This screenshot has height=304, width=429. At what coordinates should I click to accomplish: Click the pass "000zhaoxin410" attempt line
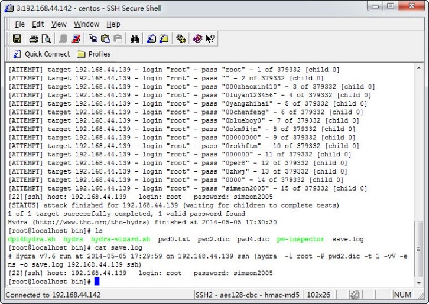[x=191, y=87]
